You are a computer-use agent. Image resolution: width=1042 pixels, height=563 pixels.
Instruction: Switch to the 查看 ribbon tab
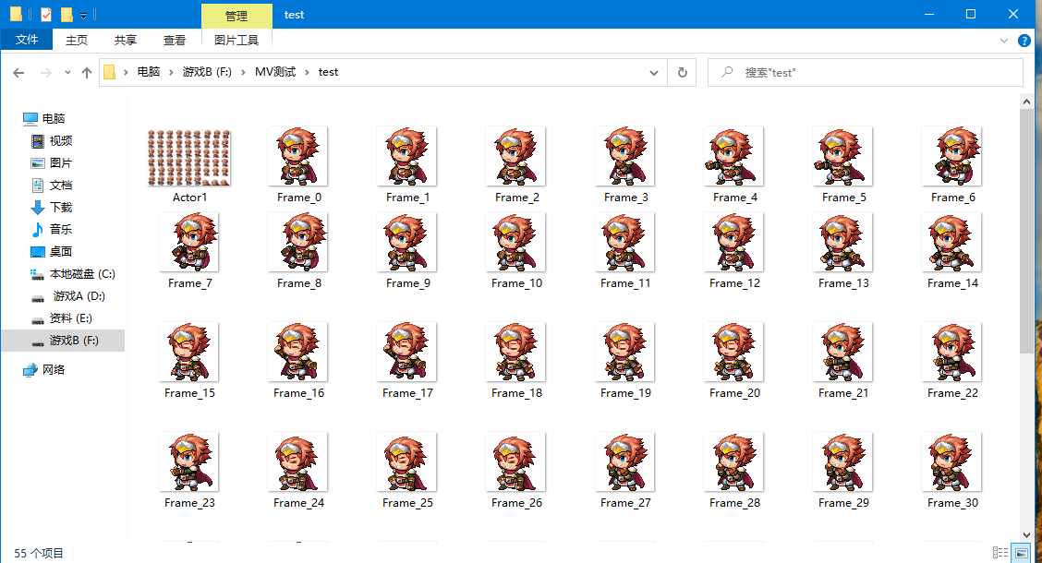pos(175,40)
